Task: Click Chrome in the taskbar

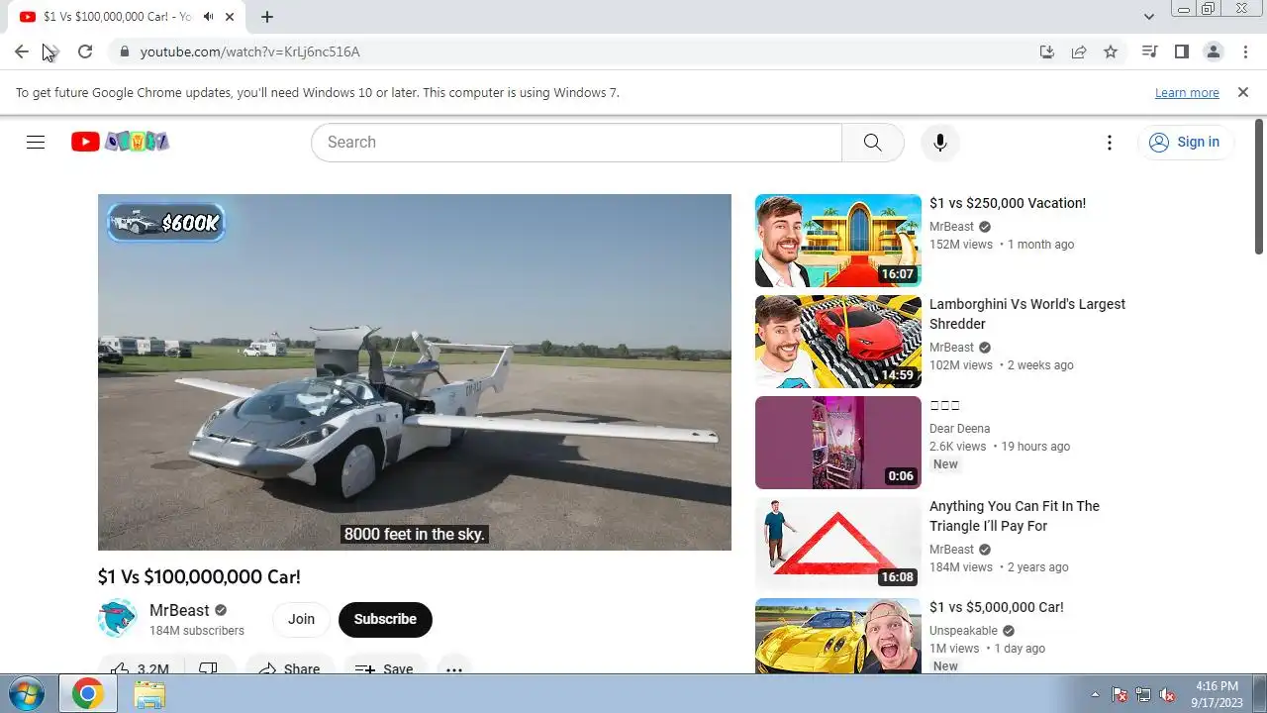Action: click(x=87, y=694)
